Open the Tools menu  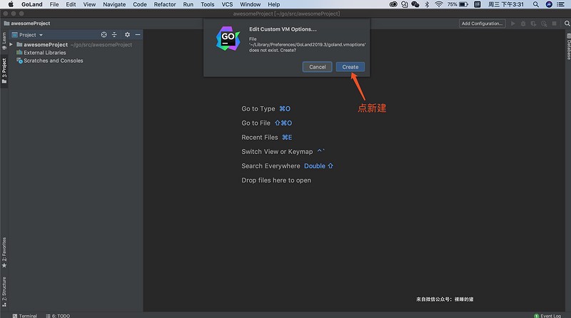(x=208, y=4)
